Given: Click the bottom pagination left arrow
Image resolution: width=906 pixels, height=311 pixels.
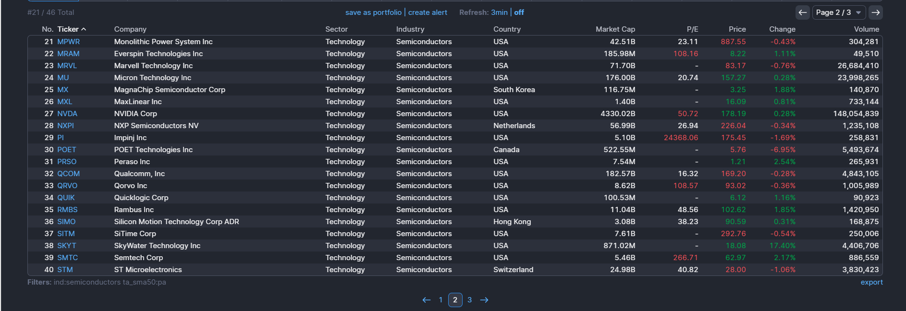Looking at the screenshot, I should (x=426, y=300).
